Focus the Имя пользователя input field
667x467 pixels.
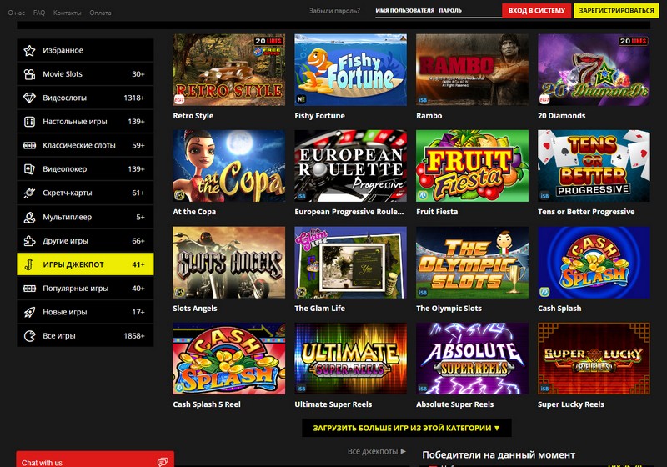pos(405,11)
